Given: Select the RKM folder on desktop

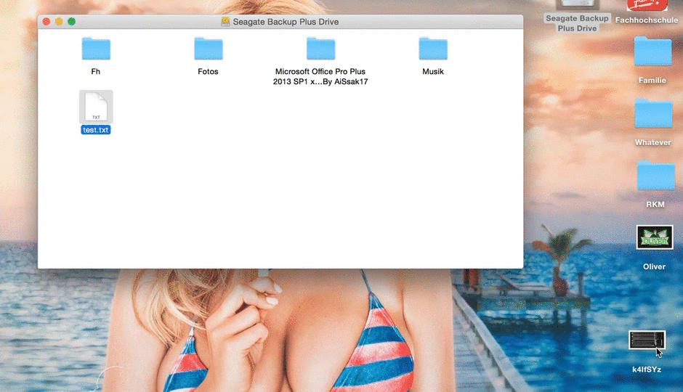Looking at the screenshot, I should (x=655, y=176).
